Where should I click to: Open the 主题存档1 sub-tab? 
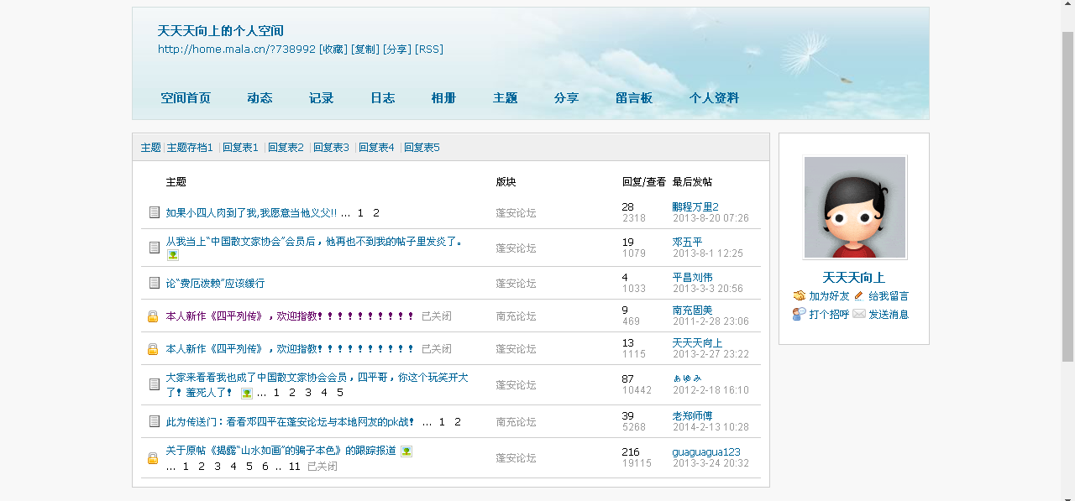tap(190, 148)
